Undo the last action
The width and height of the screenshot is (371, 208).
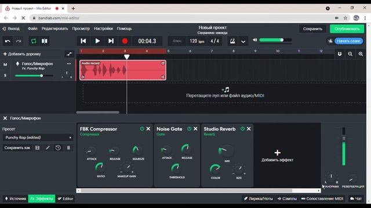[x=8, y=41]
